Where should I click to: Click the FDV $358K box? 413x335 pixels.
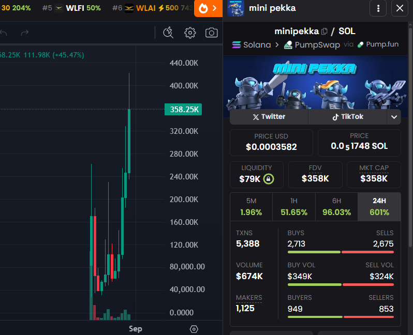315,175
